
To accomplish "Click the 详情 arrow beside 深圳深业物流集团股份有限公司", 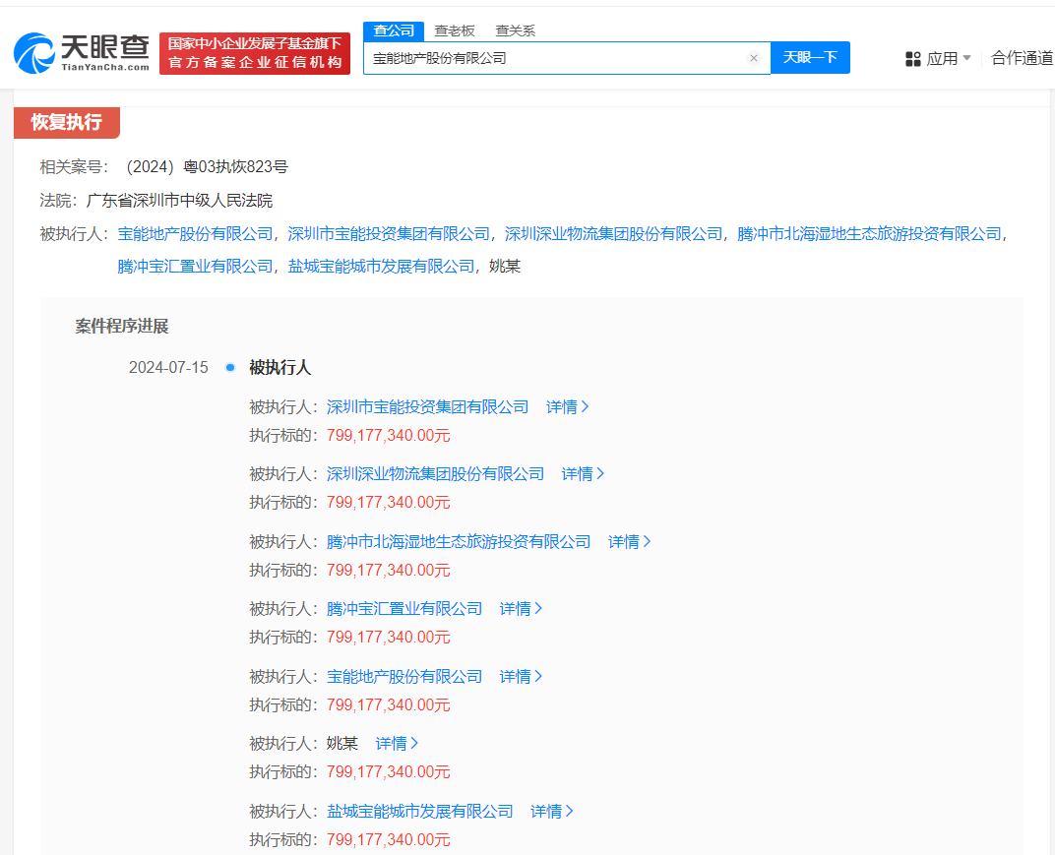I will pyautogui.click(x=583, y=473).
